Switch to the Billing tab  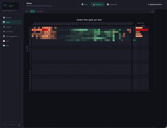coord(85,4)
